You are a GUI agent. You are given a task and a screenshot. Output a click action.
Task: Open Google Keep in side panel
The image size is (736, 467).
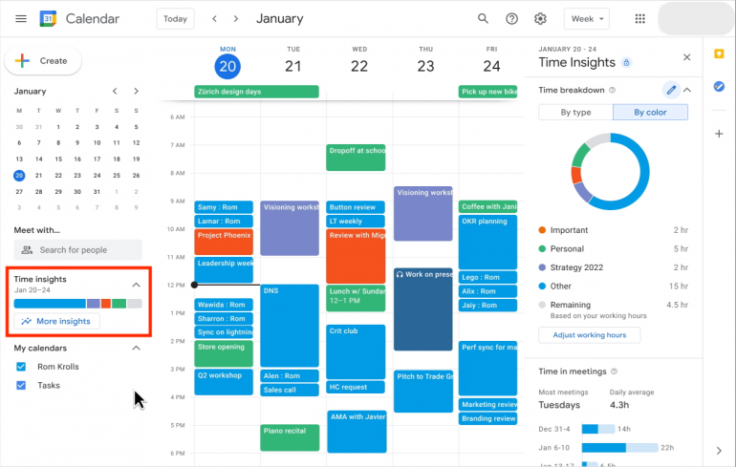(x=719, y=53)
